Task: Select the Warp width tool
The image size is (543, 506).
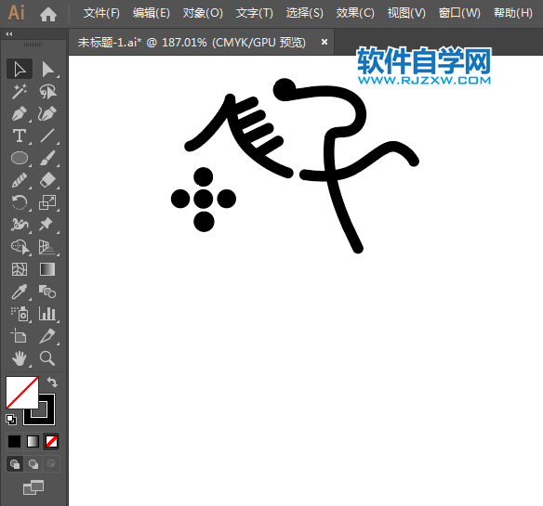Action: [20, 225]
